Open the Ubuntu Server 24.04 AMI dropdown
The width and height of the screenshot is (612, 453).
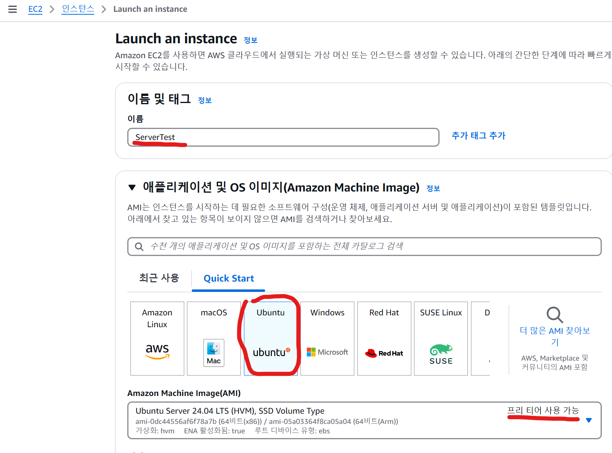pos(364,420)
